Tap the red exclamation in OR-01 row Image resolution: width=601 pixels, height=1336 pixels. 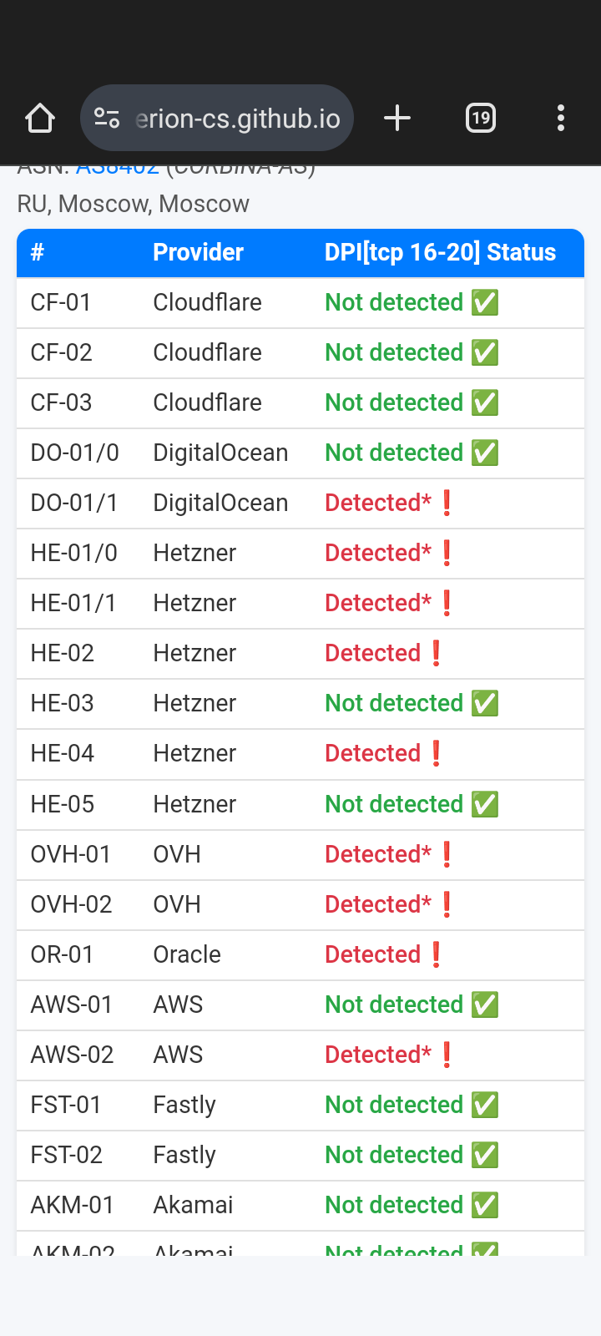(x=437, y=954)
